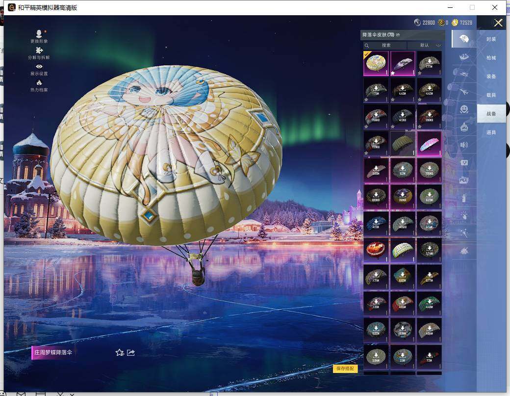Click the 保存搭配 save button

pos(345,369)
